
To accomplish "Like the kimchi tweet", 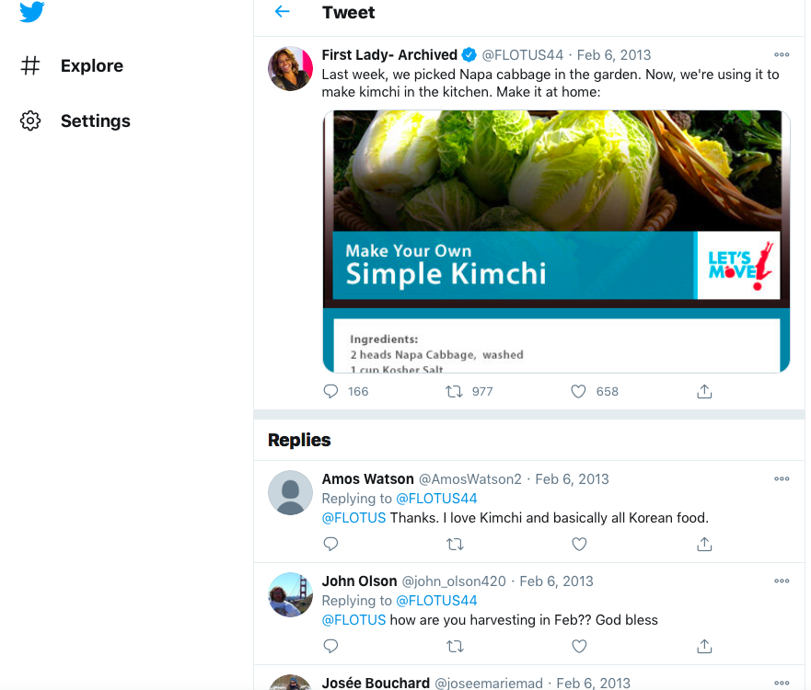I will 578,391.
